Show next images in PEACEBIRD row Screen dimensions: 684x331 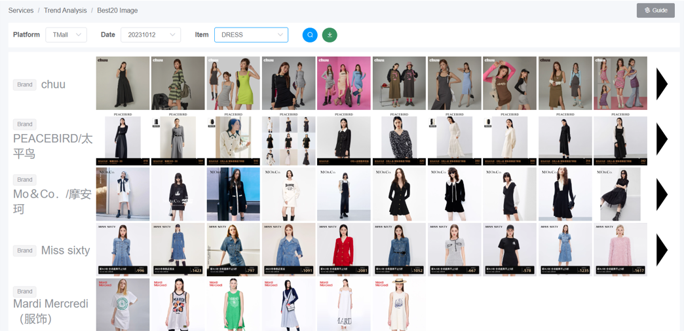pos(662,139)
